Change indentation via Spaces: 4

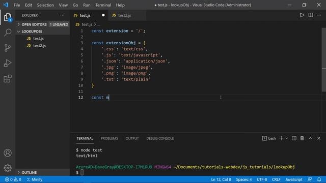[243, 179]
